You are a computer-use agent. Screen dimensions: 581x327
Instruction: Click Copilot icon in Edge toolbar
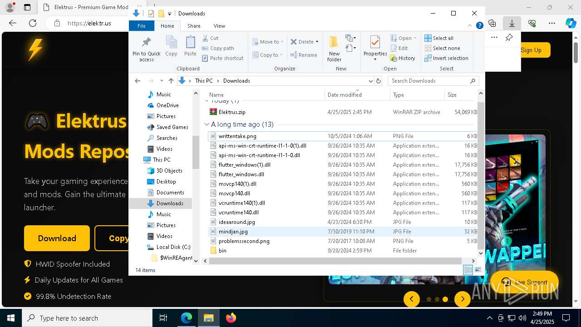[x=571, y=23]
